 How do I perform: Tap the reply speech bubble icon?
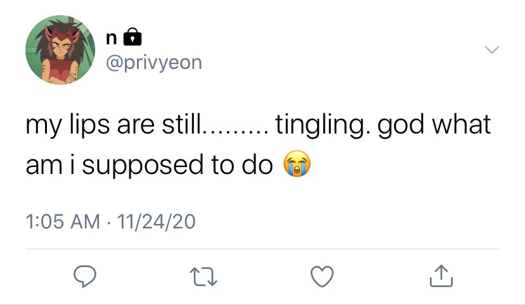pos(85,277)
